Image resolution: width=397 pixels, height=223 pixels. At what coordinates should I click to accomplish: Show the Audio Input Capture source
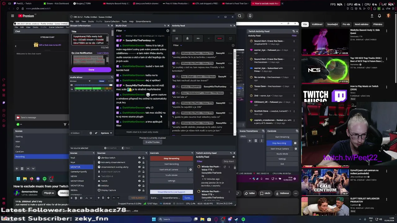point(139,172)
